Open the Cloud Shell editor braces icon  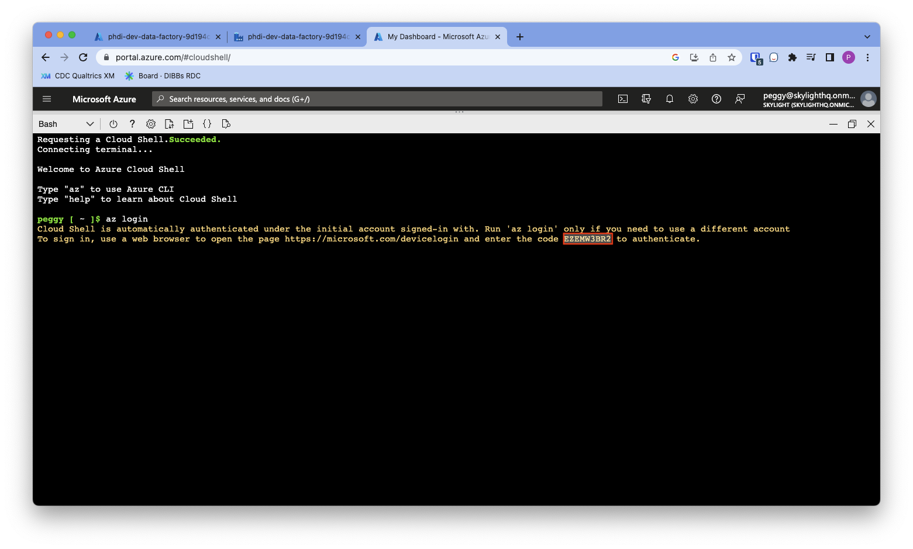tap(207, 124)
